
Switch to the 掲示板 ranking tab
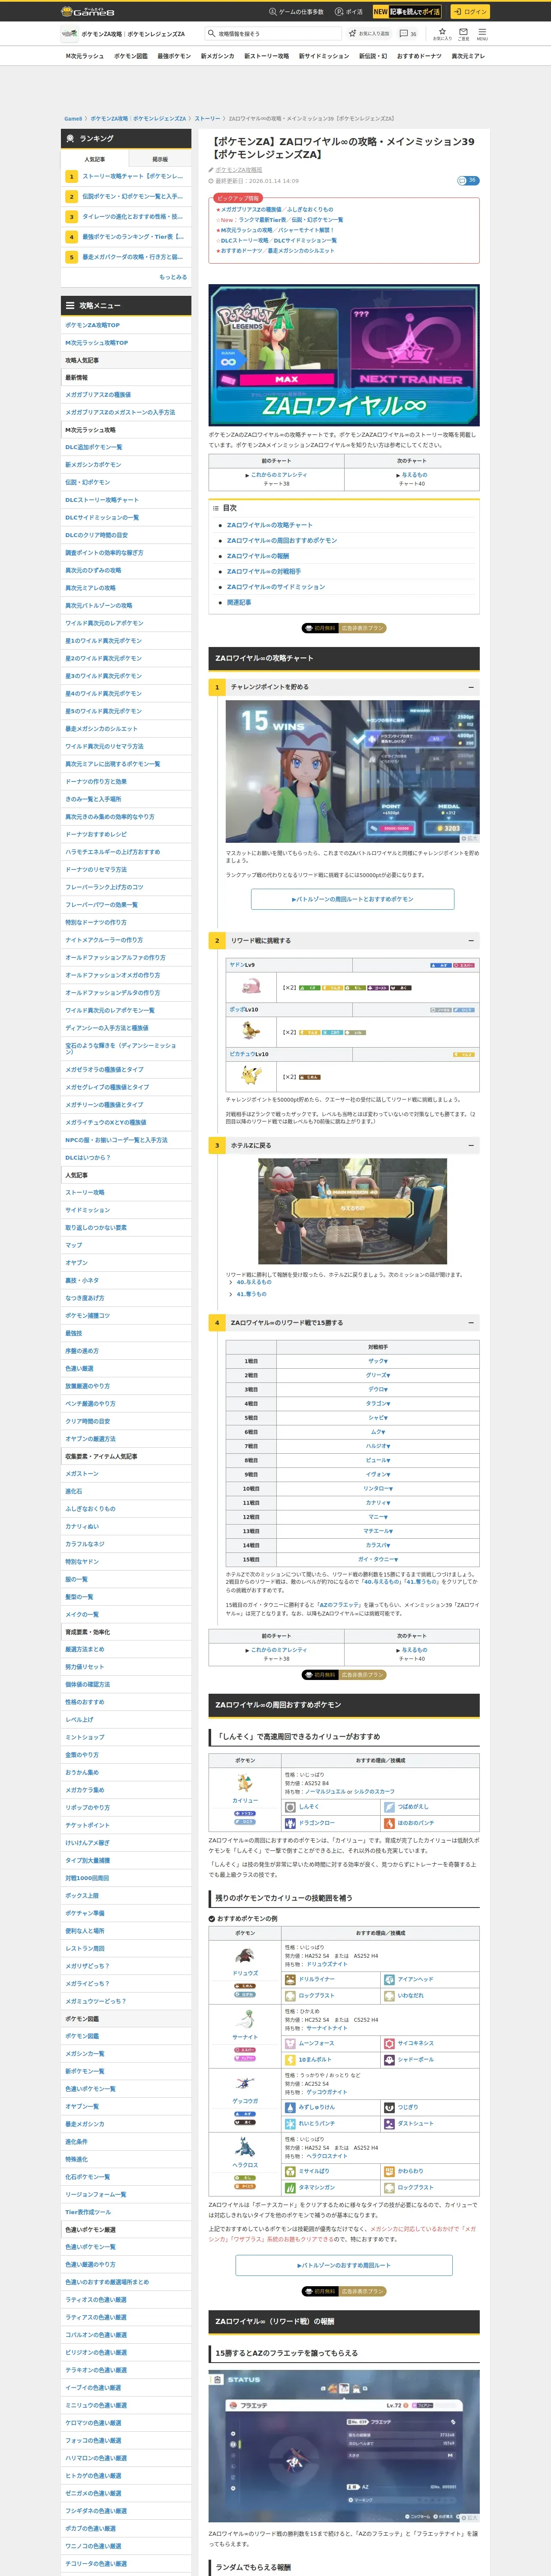[160, 159]
